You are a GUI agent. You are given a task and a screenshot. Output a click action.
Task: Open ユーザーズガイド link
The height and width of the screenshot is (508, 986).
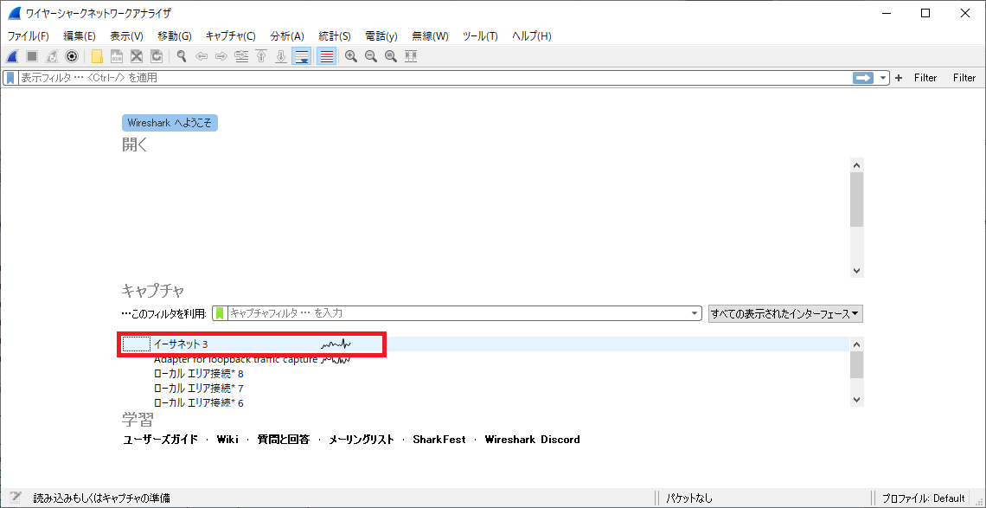[160, 440]
